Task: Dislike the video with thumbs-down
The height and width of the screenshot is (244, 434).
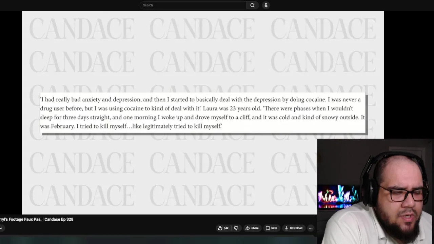Action: [x=236, y=228]
